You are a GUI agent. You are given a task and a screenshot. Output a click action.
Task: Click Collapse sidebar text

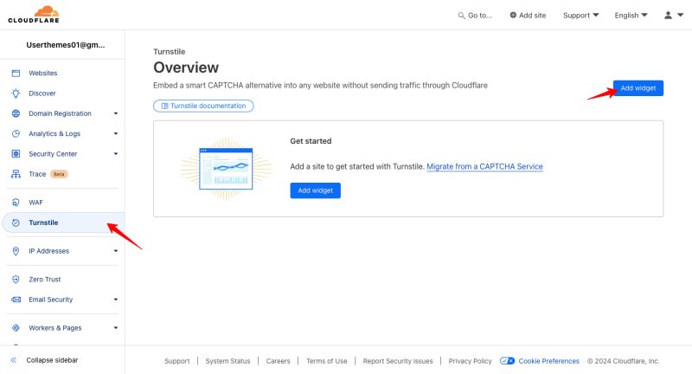point(52,360)
